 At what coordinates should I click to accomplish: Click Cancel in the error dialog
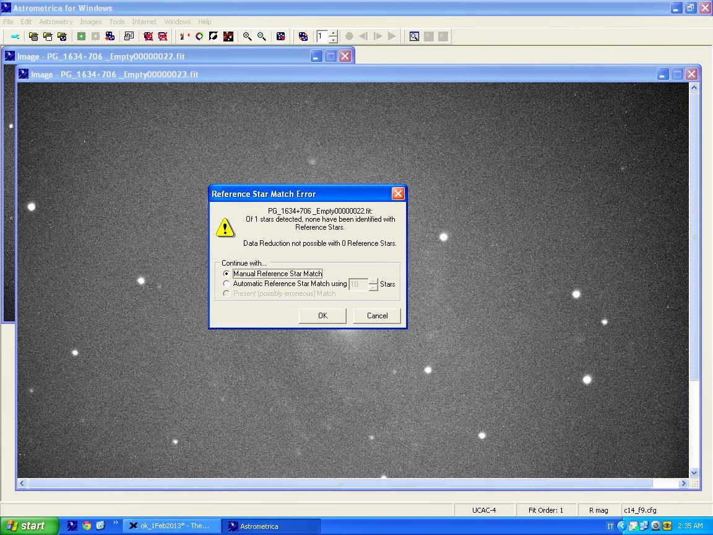coord(377,316)
